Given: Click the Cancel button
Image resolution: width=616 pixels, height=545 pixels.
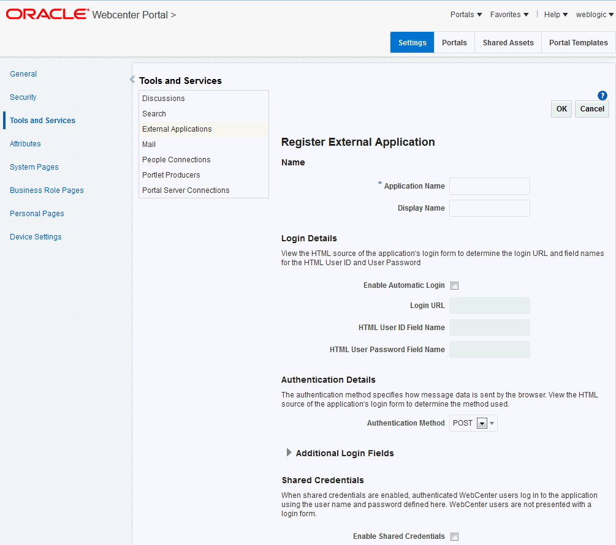Looking at the screenshot, I should (x=592, y=108).
